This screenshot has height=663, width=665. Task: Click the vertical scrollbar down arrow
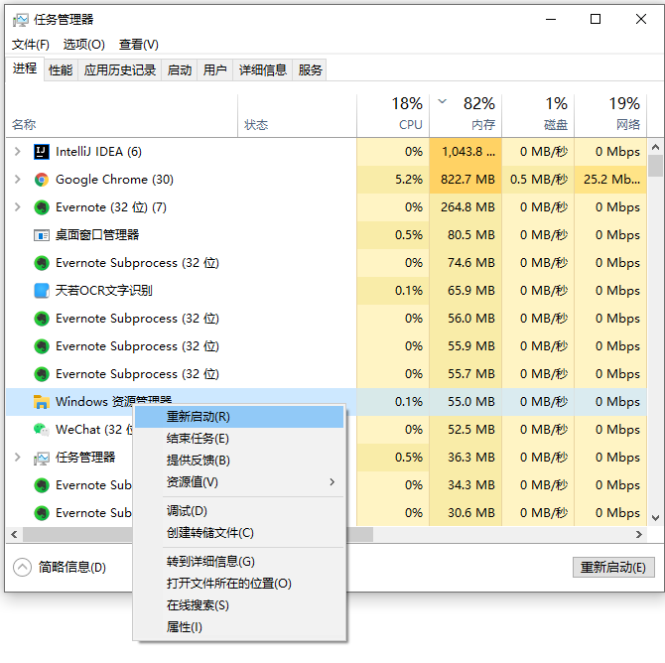655,518
